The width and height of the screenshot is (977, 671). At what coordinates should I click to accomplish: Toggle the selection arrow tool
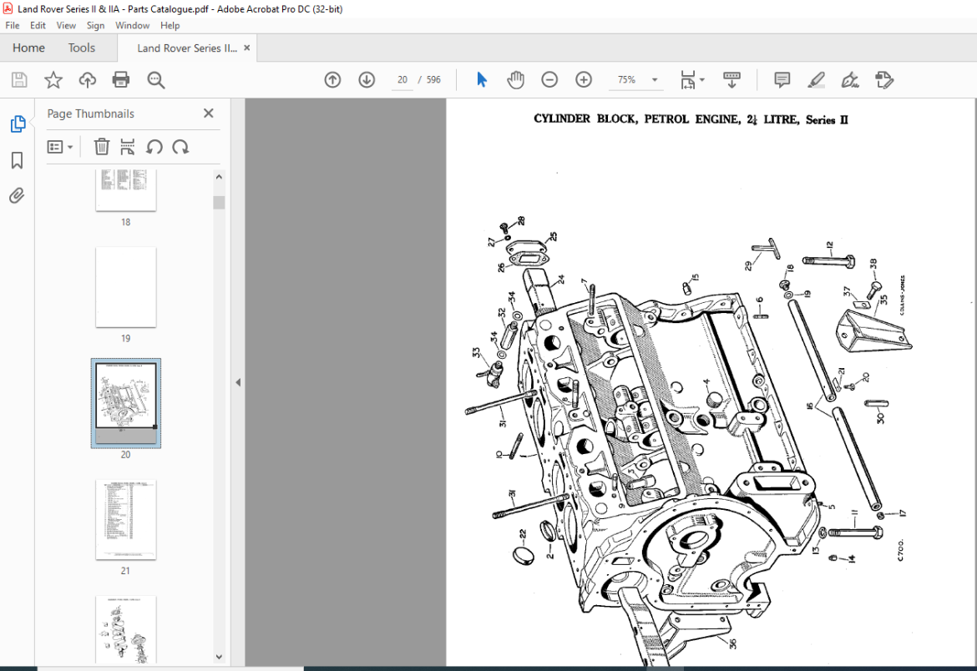point(481,79)
